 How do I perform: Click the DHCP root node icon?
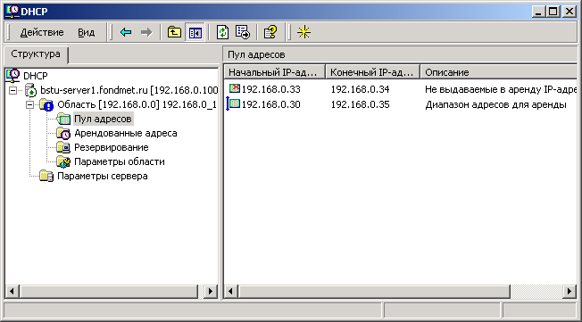[x=12, y=76]
